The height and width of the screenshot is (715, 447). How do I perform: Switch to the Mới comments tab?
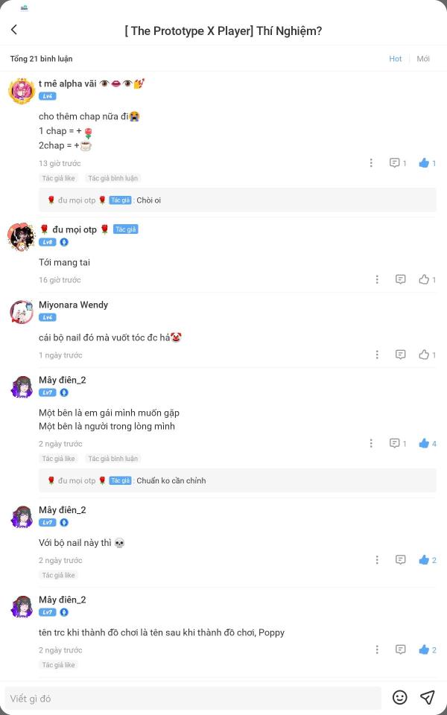pyautogui.click(x=423, y=59)
